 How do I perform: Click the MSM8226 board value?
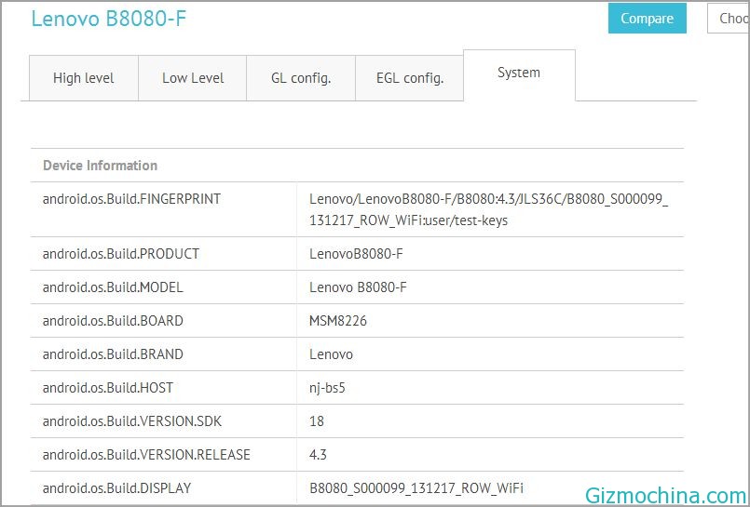[x=337, y=321]
